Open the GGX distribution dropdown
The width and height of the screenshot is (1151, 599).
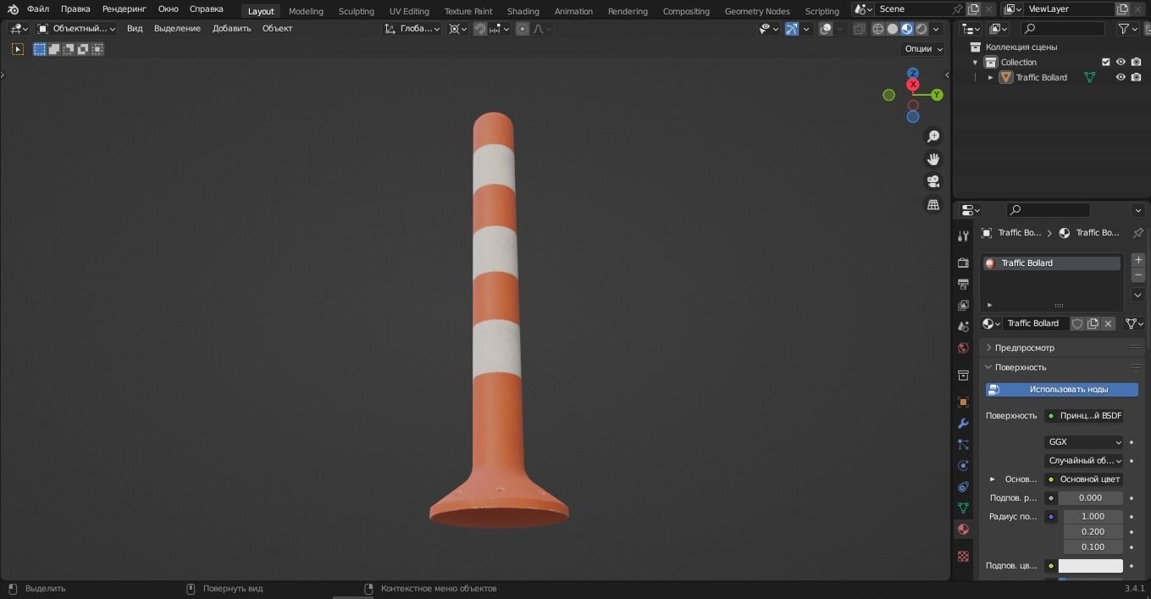(x=1084, y=442)
